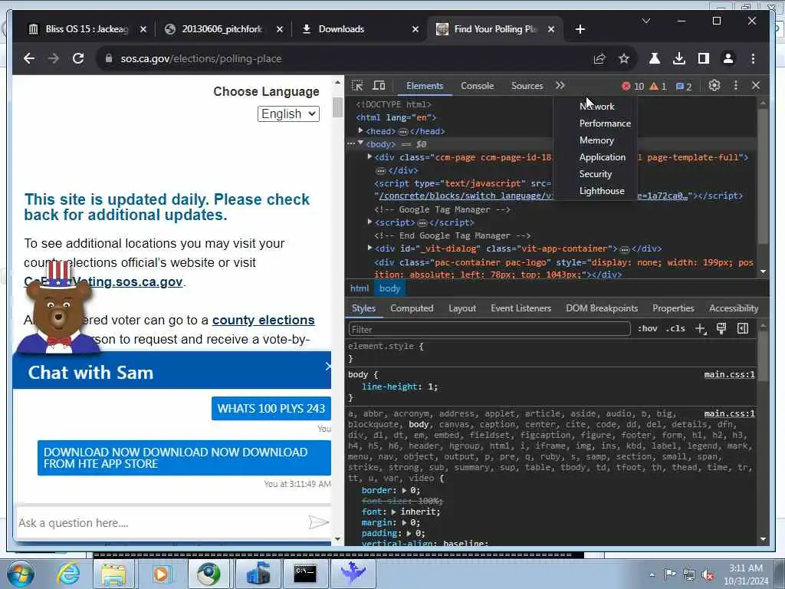Image resolution: width=785 pixels, height=589 pixels.
Task: Click the styles Filter input
Action: point(489,329)
